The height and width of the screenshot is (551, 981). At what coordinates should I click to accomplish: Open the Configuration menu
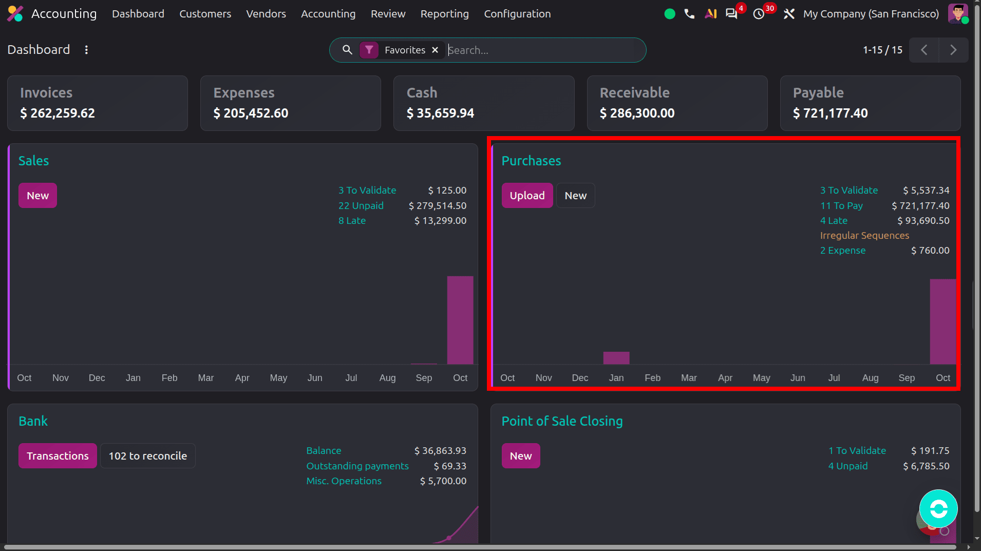click(x=517, y=14)
